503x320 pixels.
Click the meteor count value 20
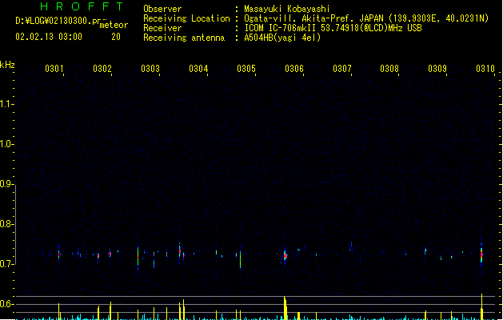pyautogui.click(x=116, y=37)
